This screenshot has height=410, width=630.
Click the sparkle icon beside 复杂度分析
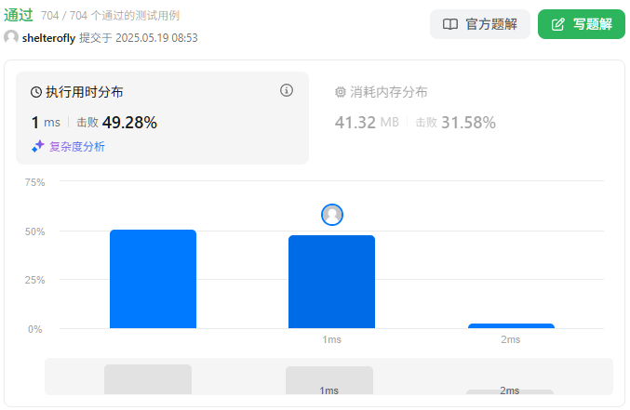pos(38,147)
